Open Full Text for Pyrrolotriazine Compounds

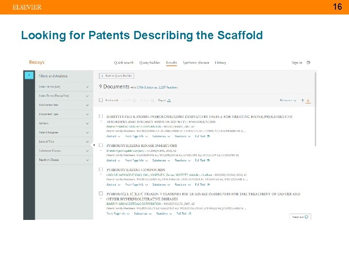click(x=202, y=185)
